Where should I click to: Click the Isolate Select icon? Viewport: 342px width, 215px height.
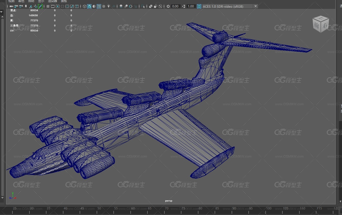click(143, 6)
